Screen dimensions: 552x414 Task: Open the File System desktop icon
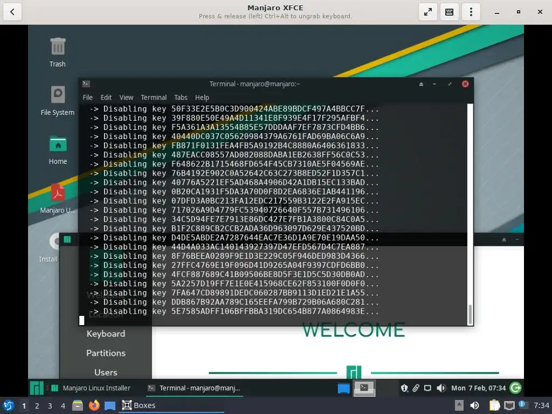[x=58, y=101]
